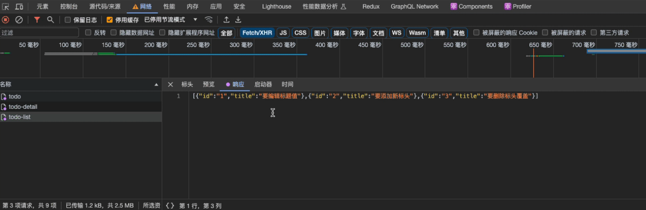Viewport: 646px width, 210px height.
Task: Check 被屏蔽的响应 Cookie checkbox
Action: point(477,33)
